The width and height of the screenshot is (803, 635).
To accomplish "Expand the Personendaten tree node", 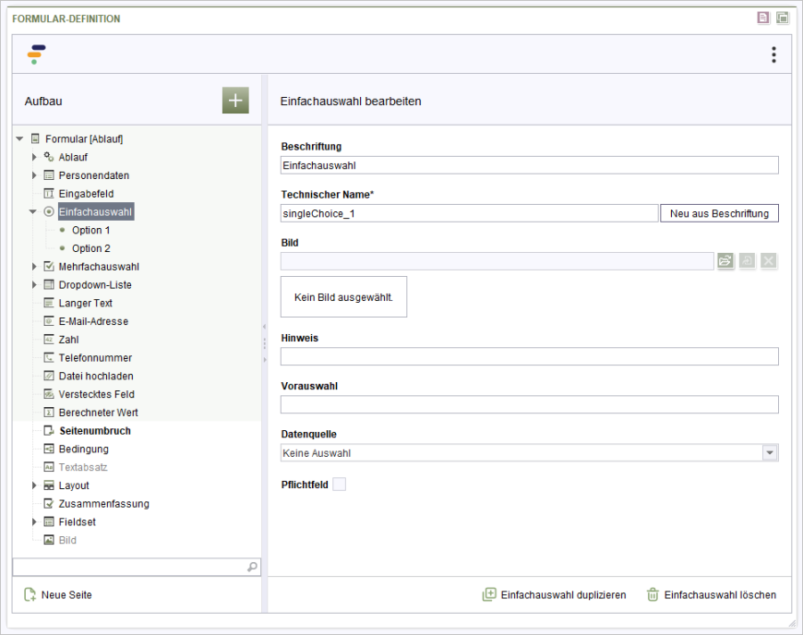I will (34, 175).
